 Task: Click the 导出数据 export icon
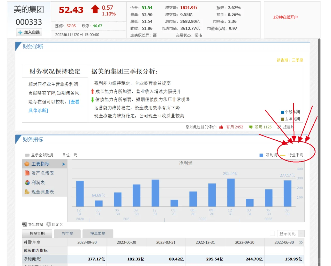25,224
